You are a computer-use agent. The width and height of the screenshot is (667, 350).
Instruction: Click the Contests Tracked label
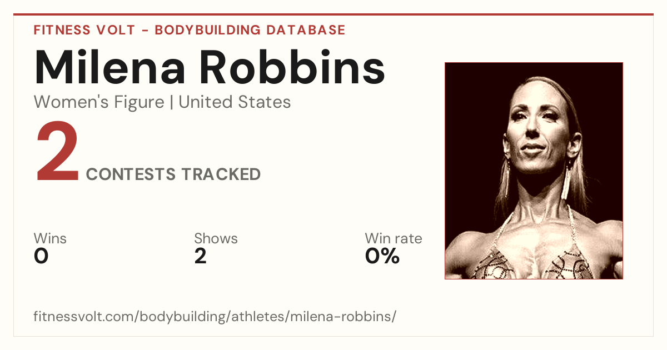[173, 174]
